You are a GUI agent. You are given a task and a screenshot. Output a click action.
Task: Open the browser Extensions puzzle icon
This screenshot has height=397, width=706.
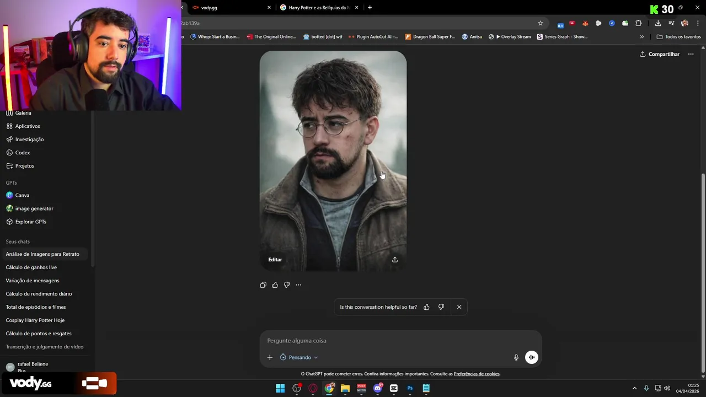[x=639, y=23]
